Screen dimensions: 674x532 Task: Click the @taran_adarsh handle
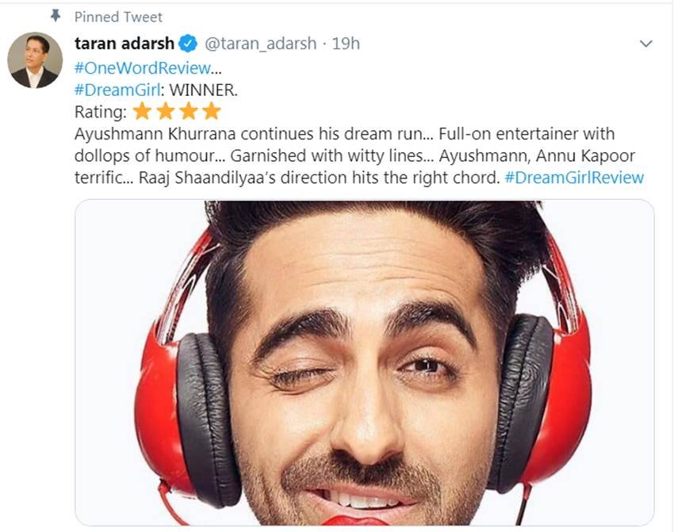click(x=261, y=44)
